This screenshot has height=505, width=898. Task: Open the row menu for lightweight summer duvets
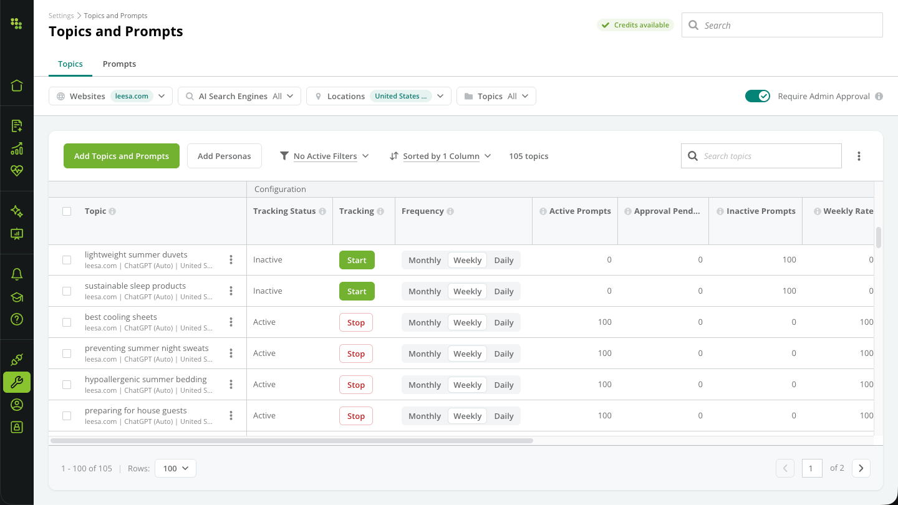(231, 259)
